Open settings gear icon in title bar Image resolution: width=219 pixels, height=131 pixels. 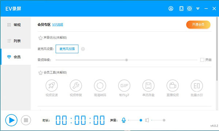coord(189,9)
